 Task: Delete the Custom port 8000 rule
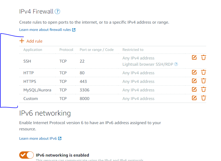pos(204,98)
